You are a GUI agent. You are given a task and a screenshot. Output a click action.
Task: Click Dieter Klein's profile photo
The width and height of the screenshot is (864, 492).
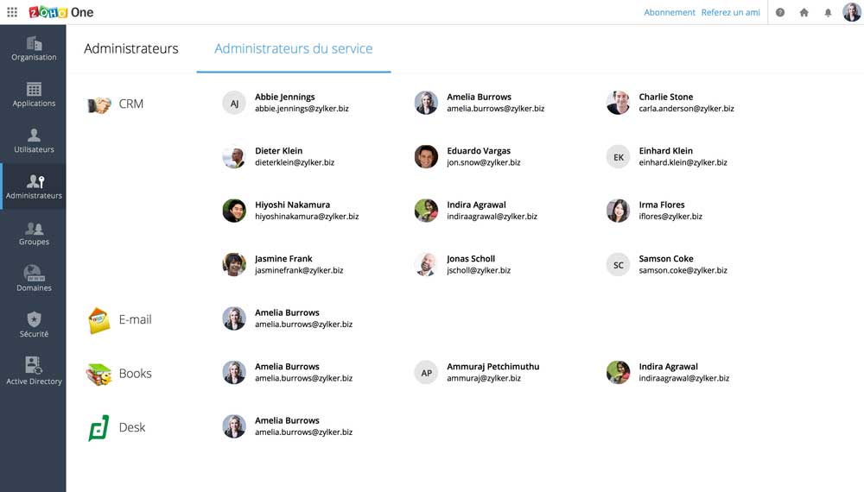pos(234,157)
